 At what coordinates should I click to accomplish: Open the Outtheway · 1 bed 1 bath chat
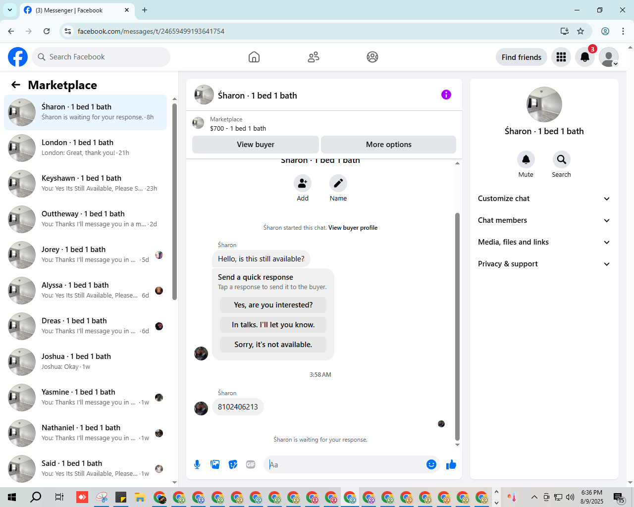[x=86, y=219]
